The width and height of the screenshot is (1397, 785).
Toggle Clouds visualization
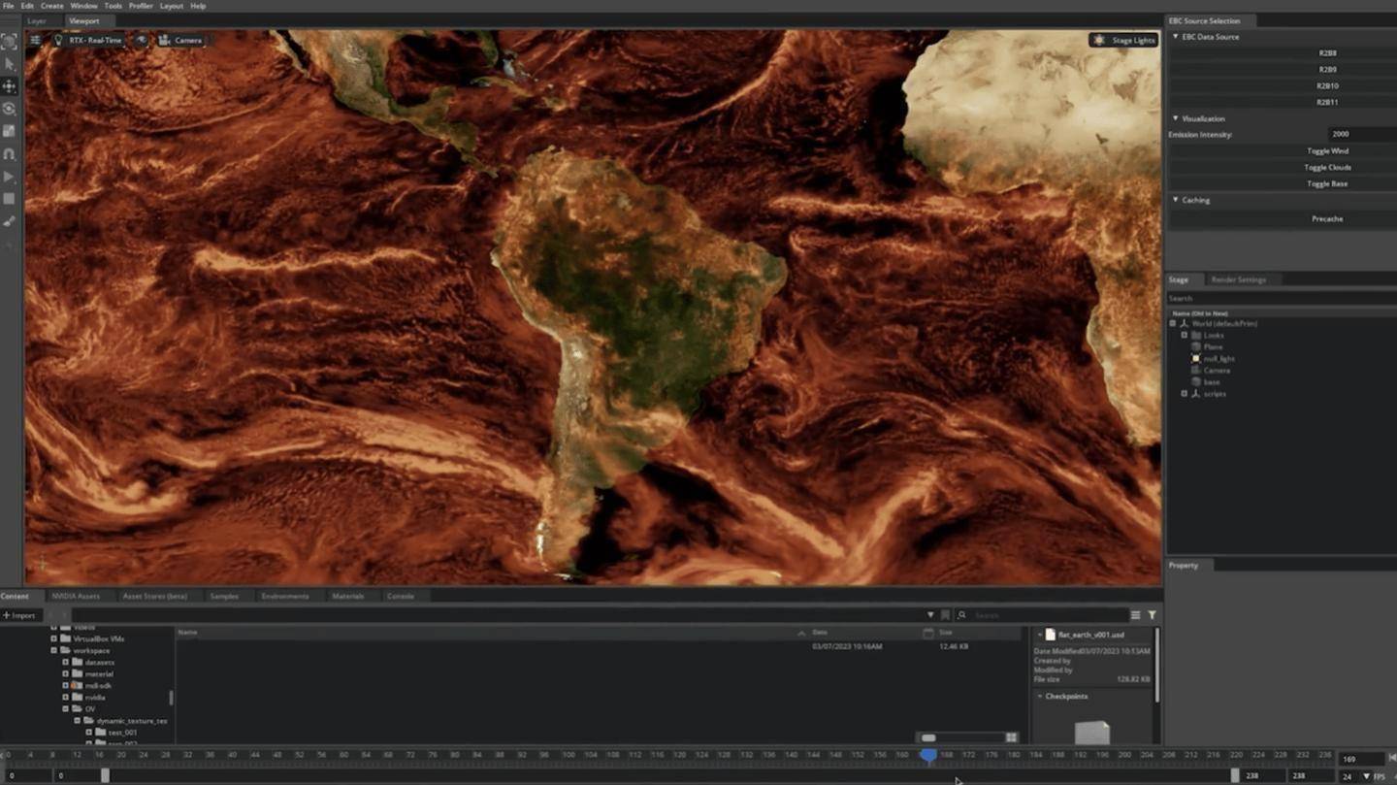pos(1327,168)
